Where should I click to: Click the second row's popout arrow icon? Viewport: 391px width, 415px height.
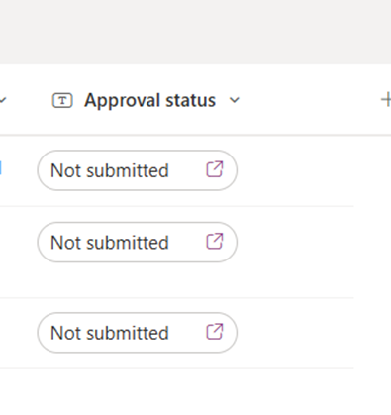pyautogui.click(x=215, y=241)
